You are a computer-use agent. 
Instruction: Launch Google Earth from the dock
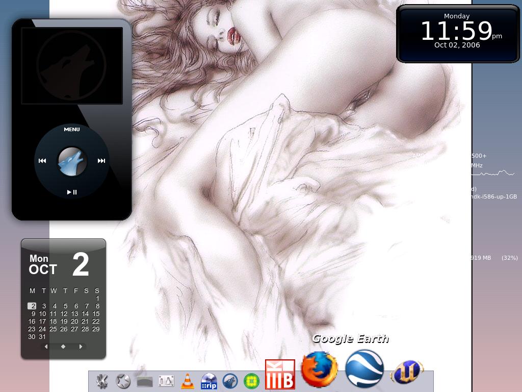364,369
